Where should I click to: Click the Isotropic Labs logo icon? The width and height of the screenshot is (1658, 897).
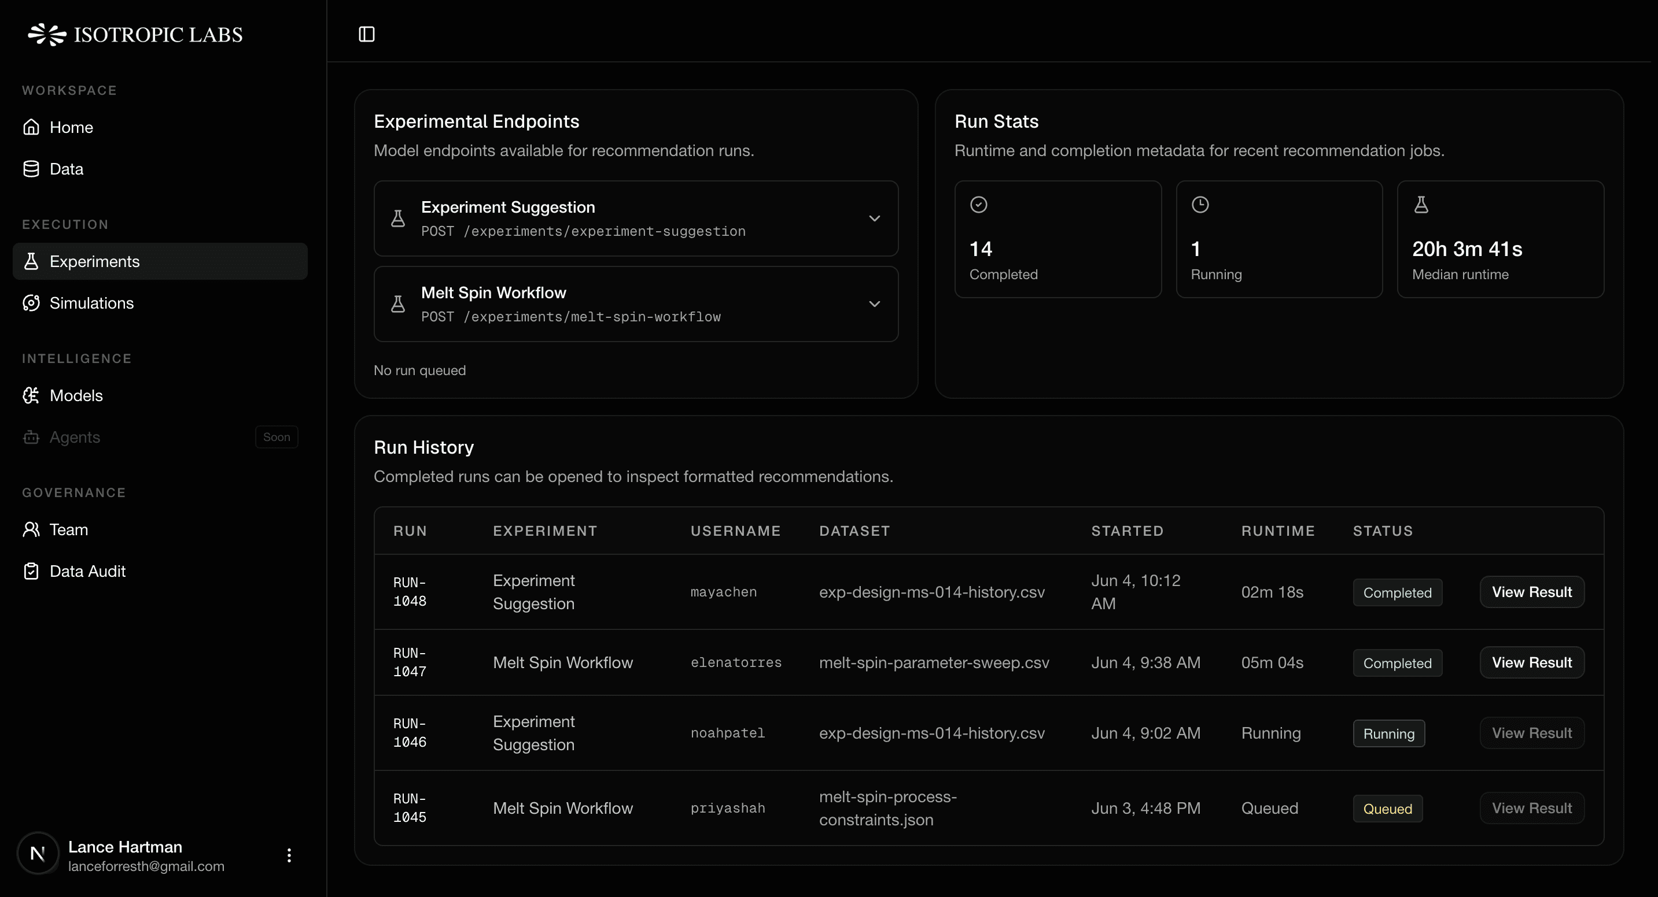tap(47, 34)
